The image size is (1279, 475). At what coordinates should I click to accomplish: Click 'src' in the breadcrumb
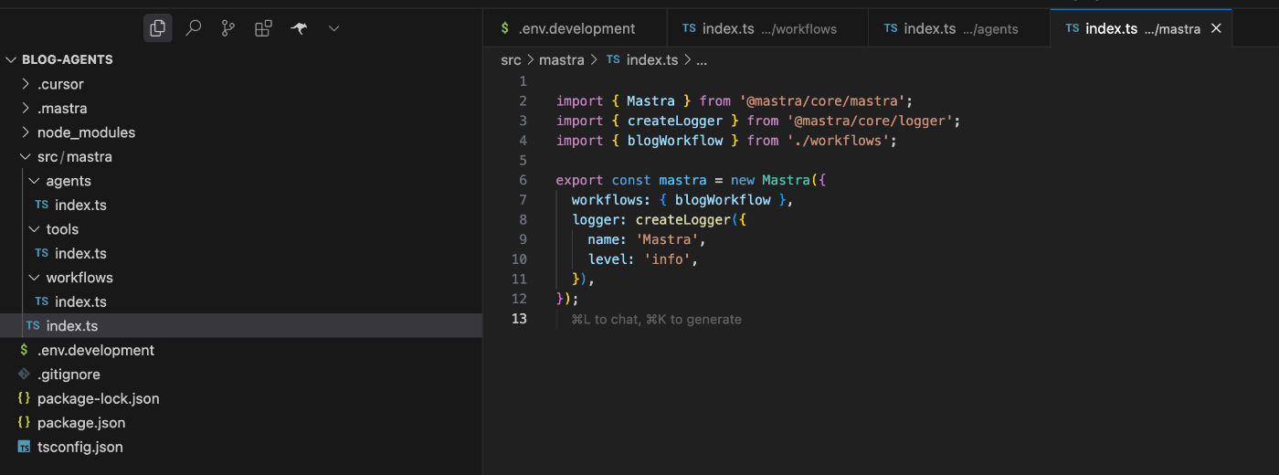click(511, 59)
